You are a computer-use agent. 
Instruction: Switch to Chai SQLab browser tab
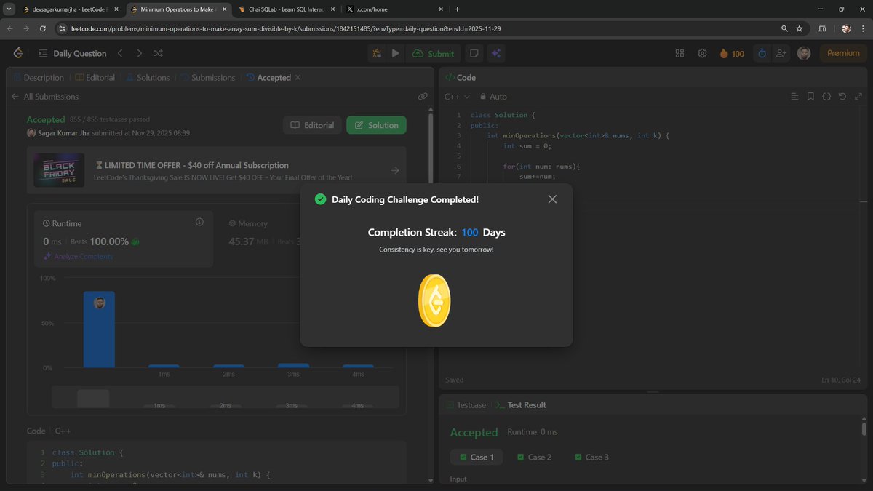tap(285, 9)
